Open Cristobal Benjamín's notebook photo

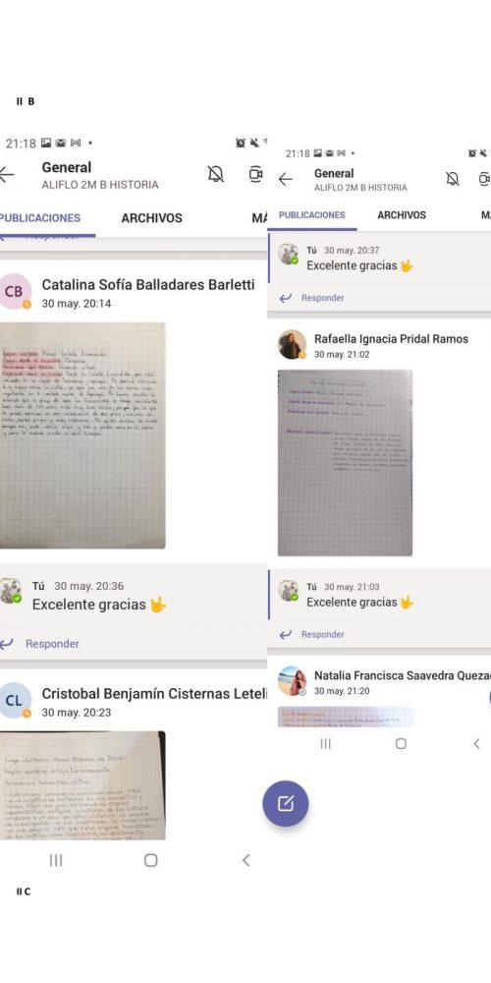tap(82, 785)
